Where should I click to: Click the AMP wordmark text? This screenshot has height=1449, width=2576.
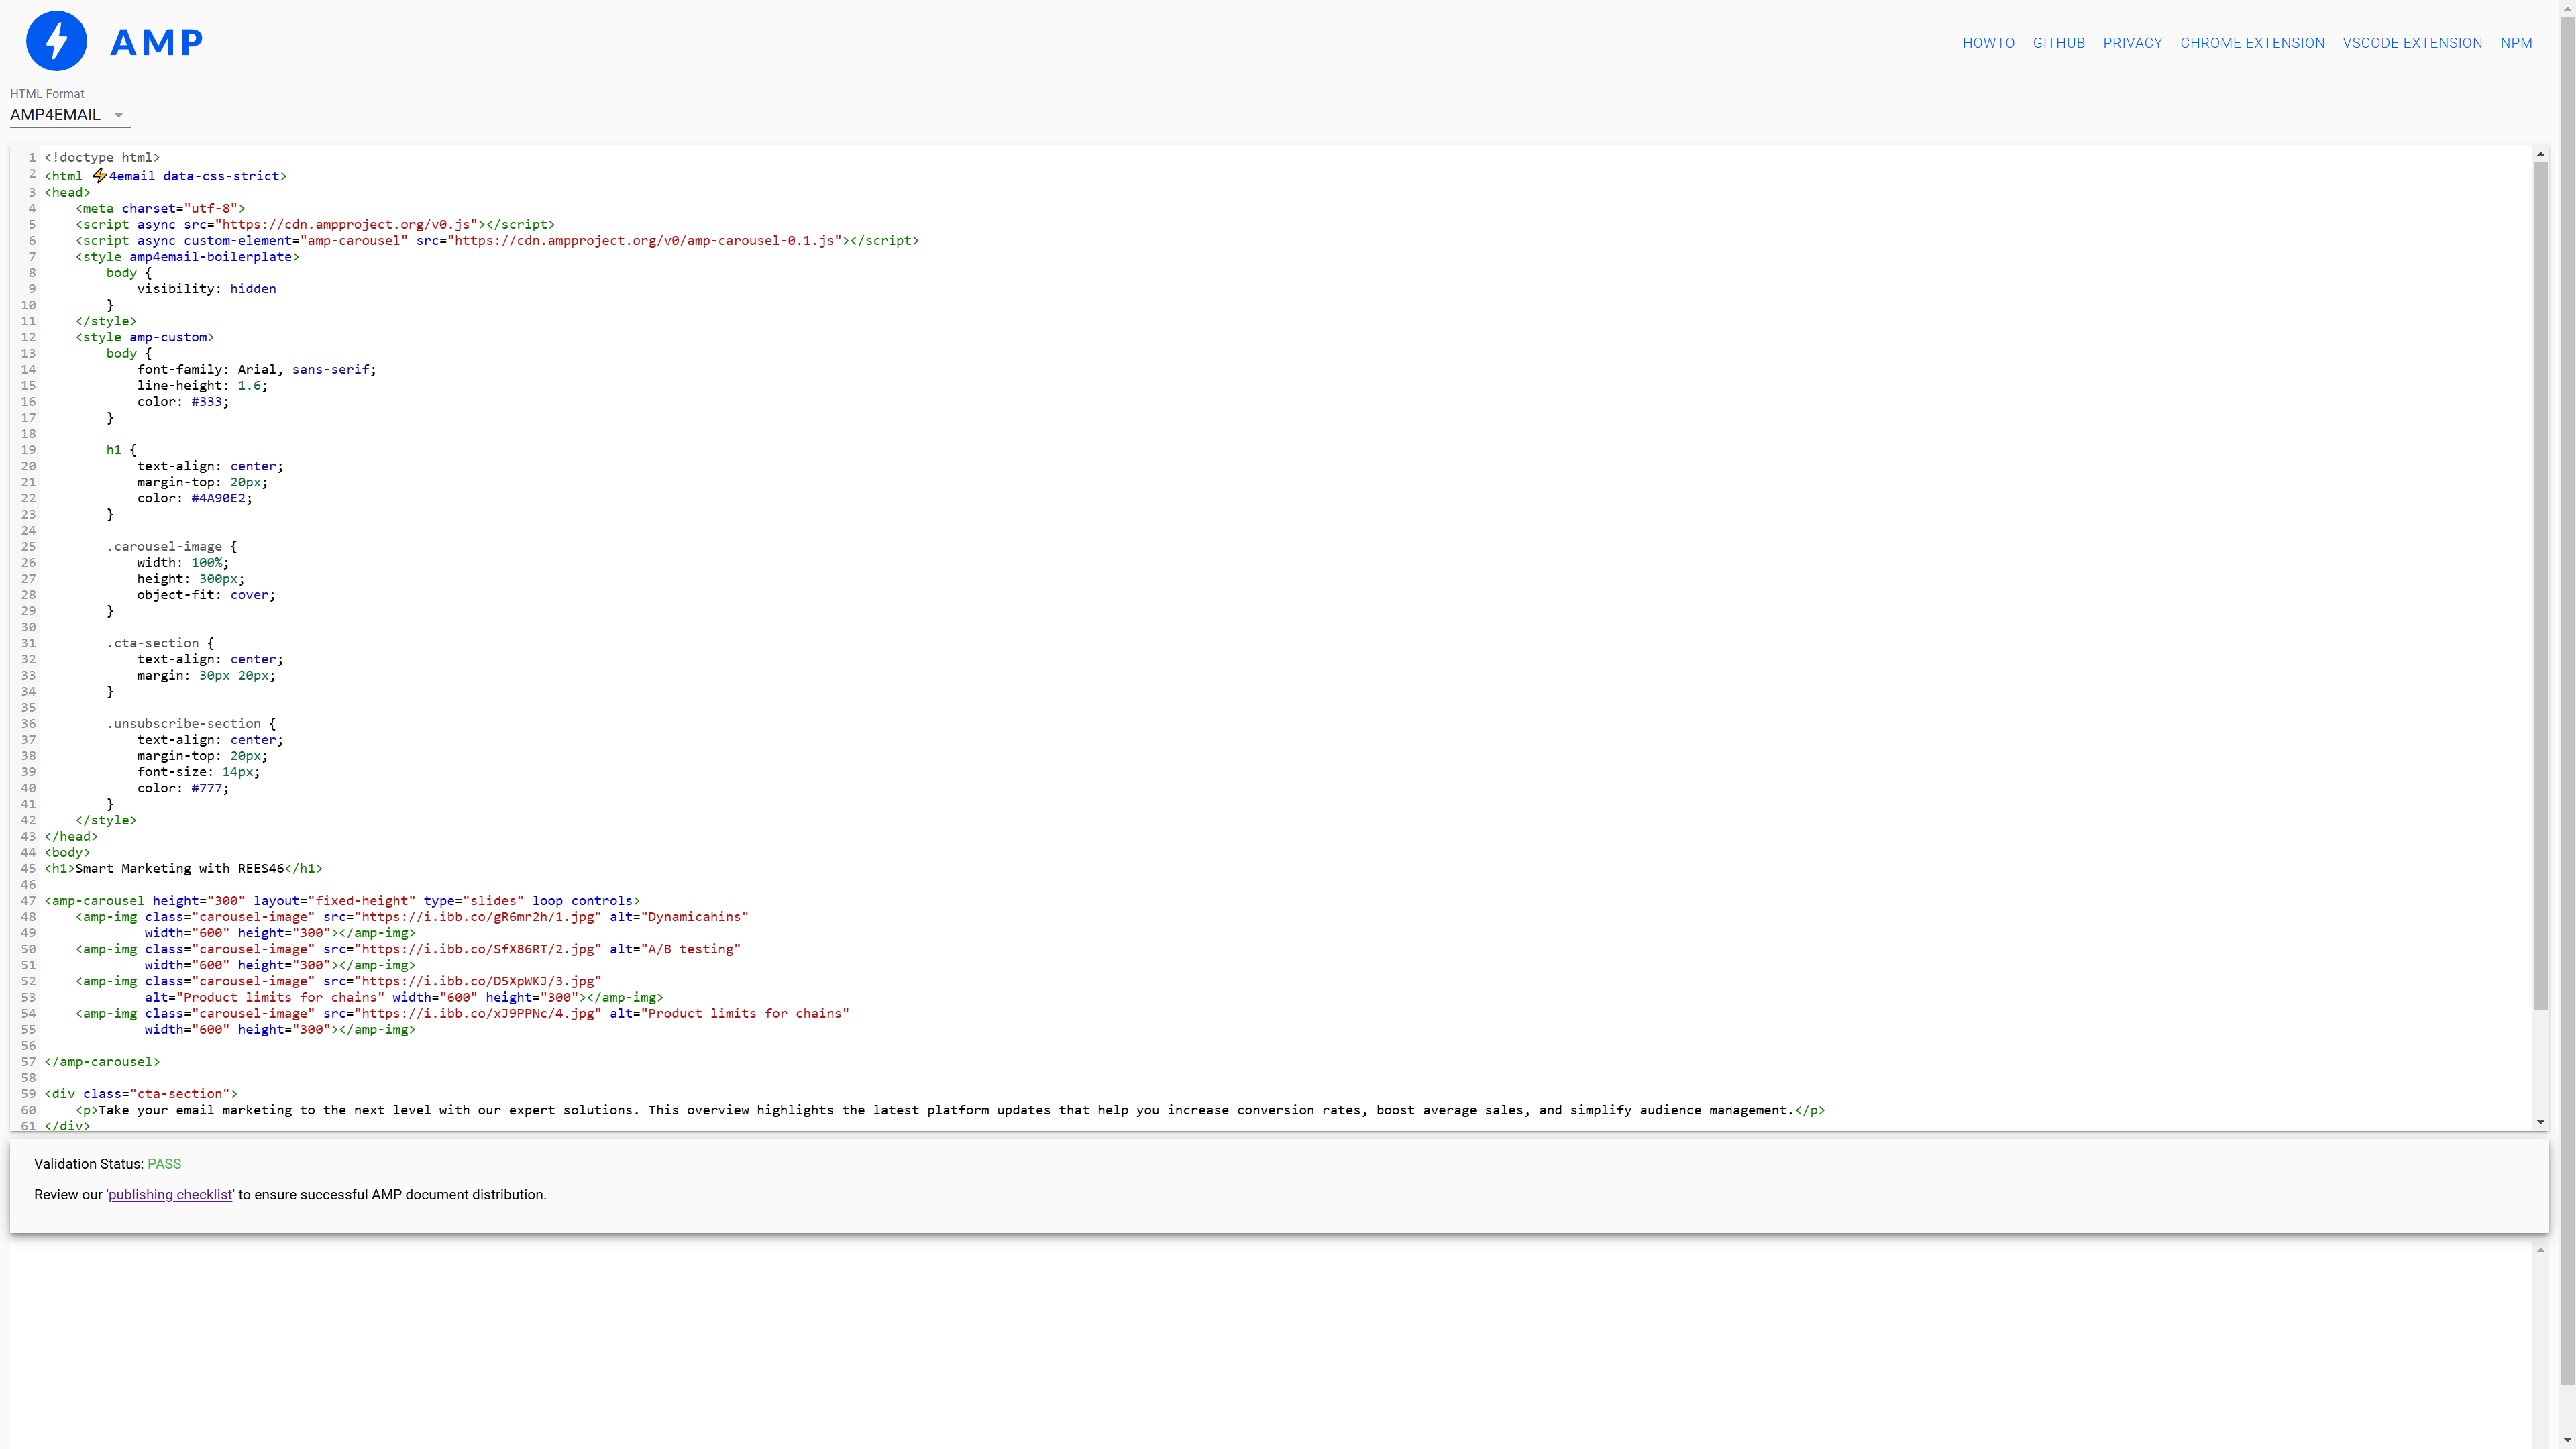157,42
